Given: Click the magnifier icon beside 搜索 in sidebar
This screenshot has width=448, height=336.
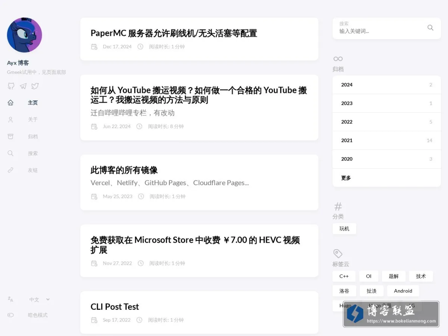Looking at the screenshot, I should [x=10, y=153].
